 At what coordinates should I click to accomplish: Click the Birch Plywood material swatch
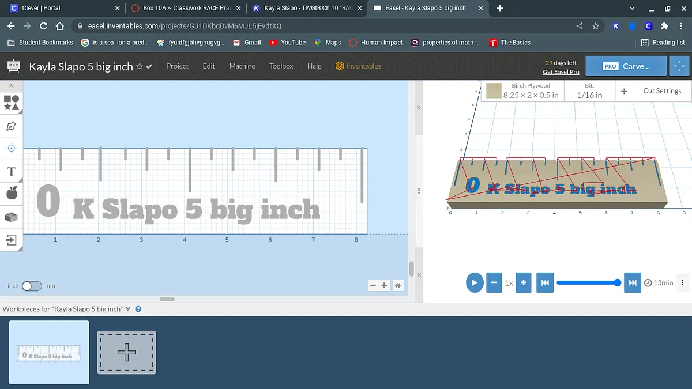pos(493,91)
